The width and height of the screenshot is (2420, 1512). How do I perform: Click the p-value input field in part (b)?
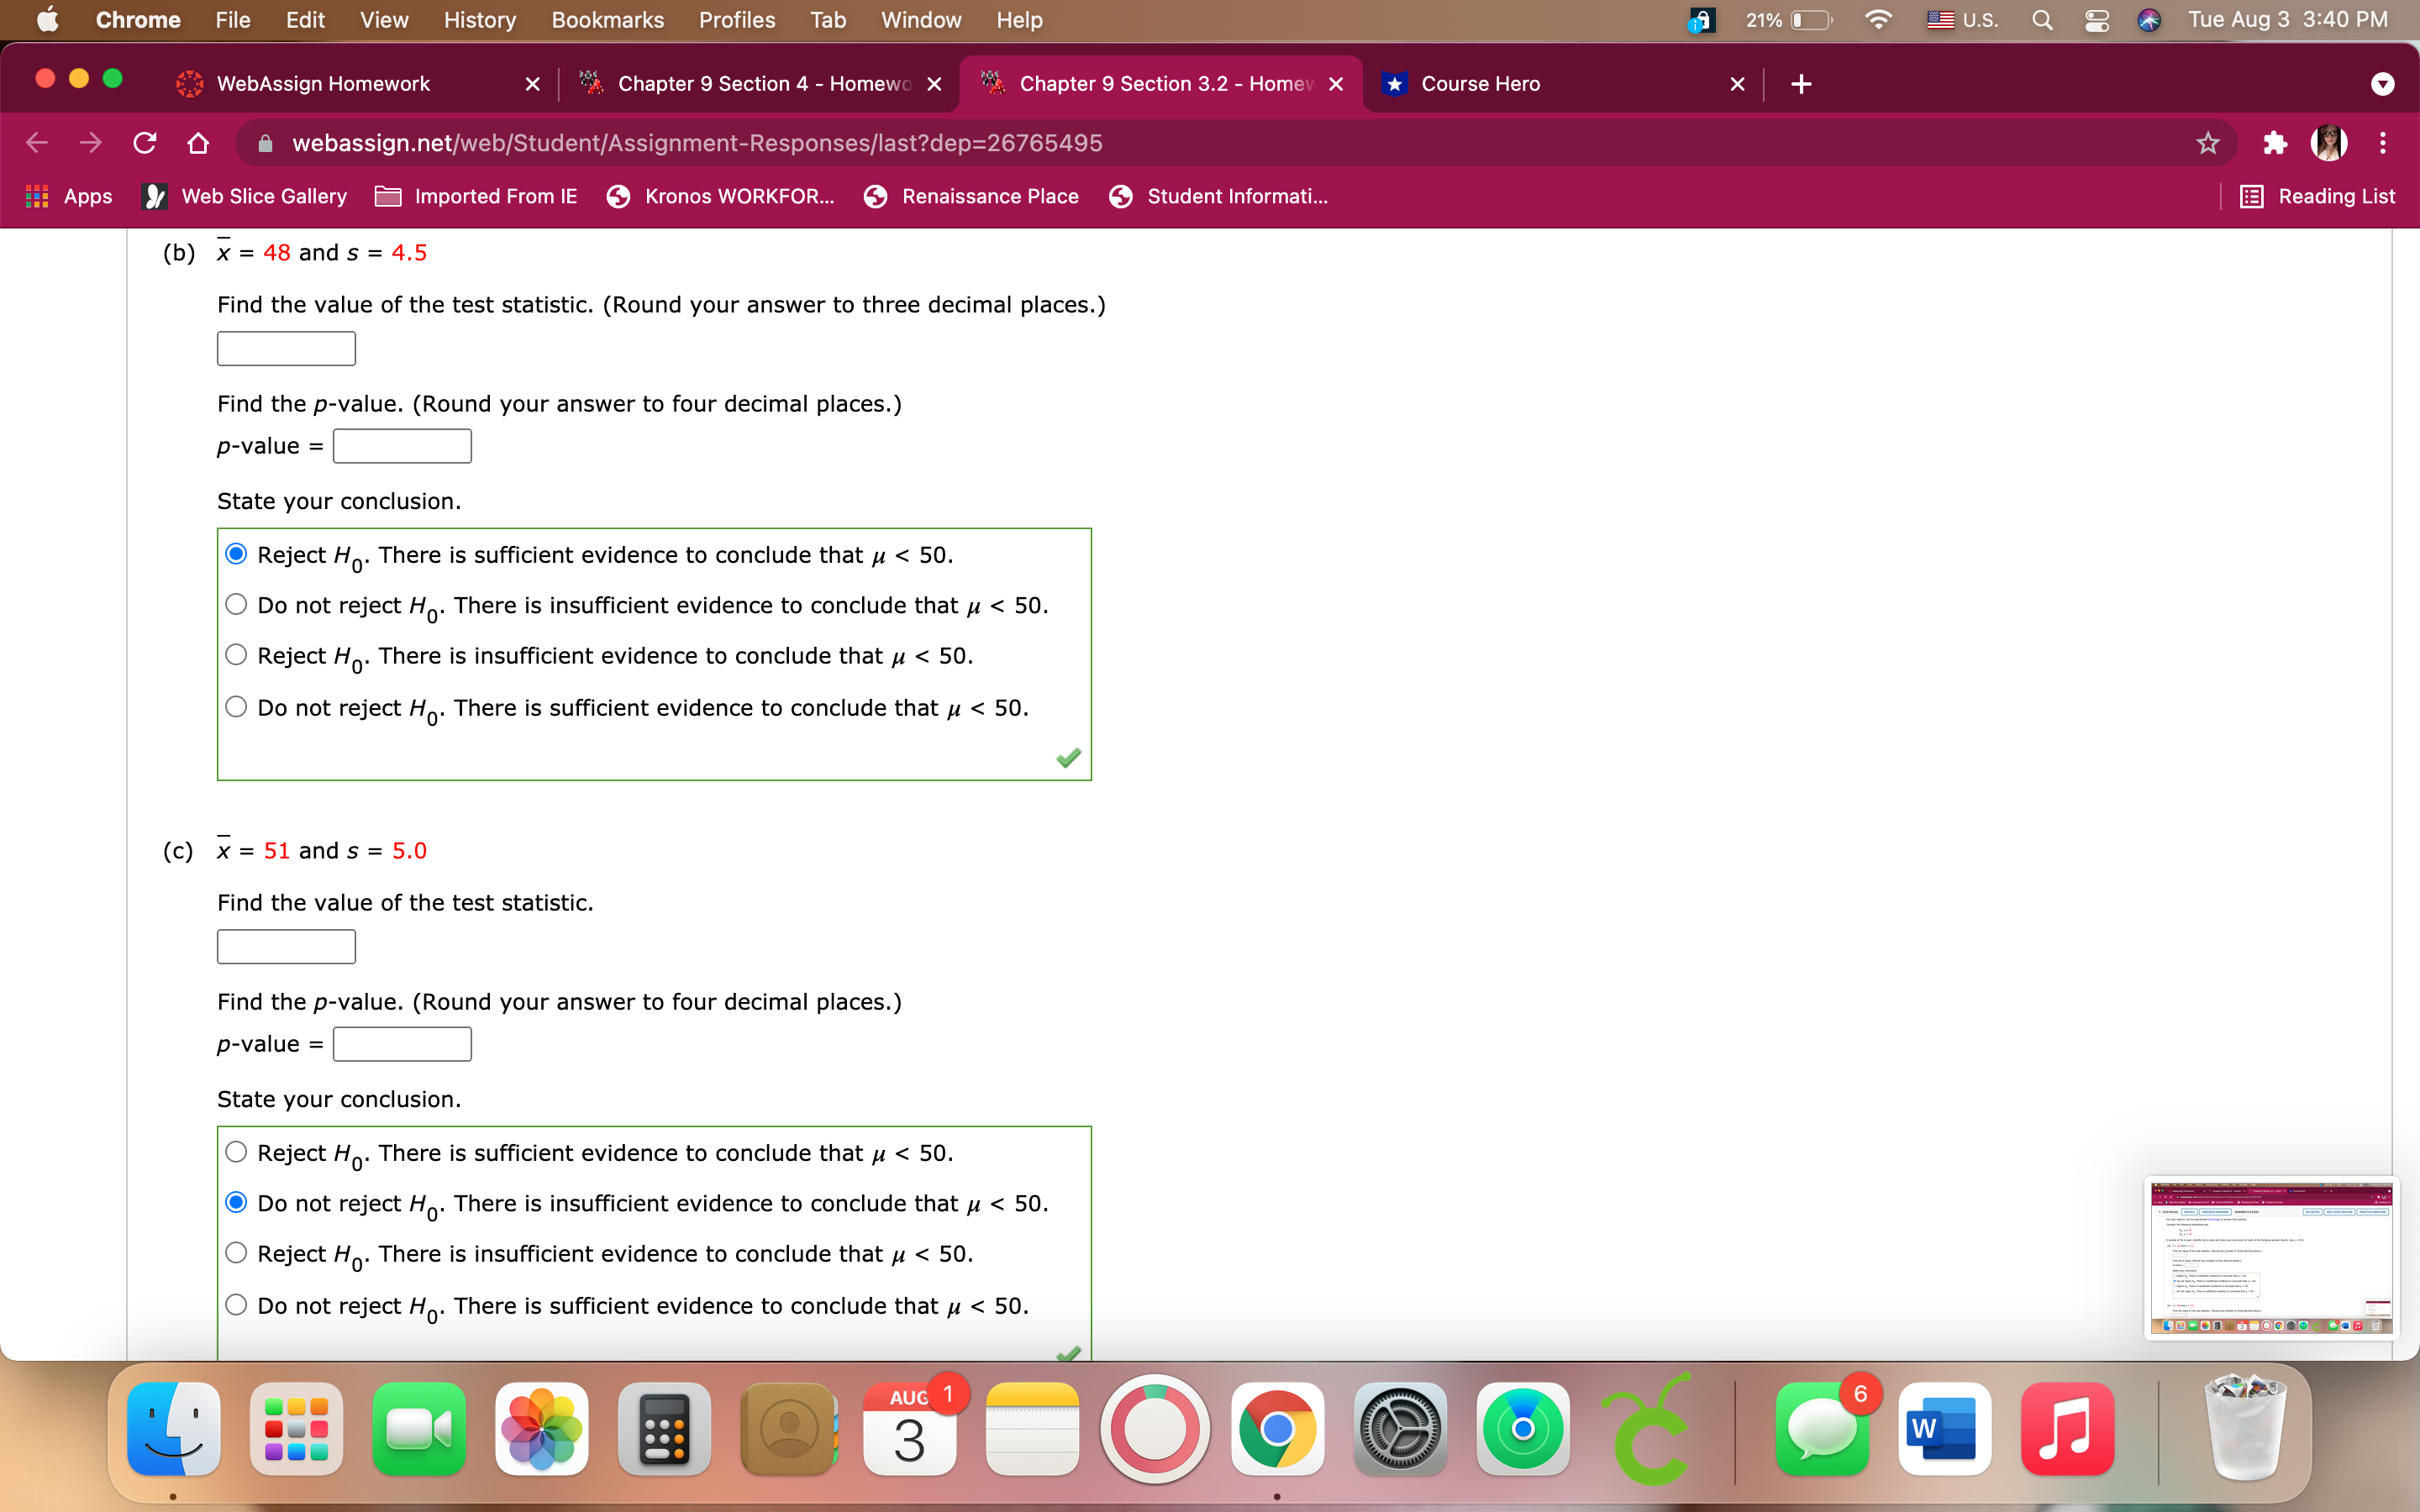[400, 445]
